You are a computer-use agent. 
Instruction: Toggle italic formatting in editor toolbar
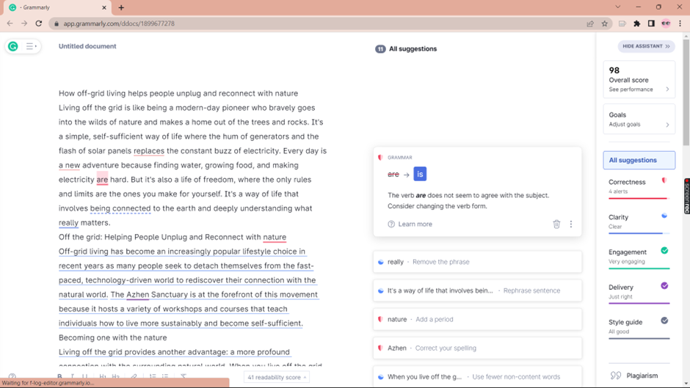click(x=73, y=376)
